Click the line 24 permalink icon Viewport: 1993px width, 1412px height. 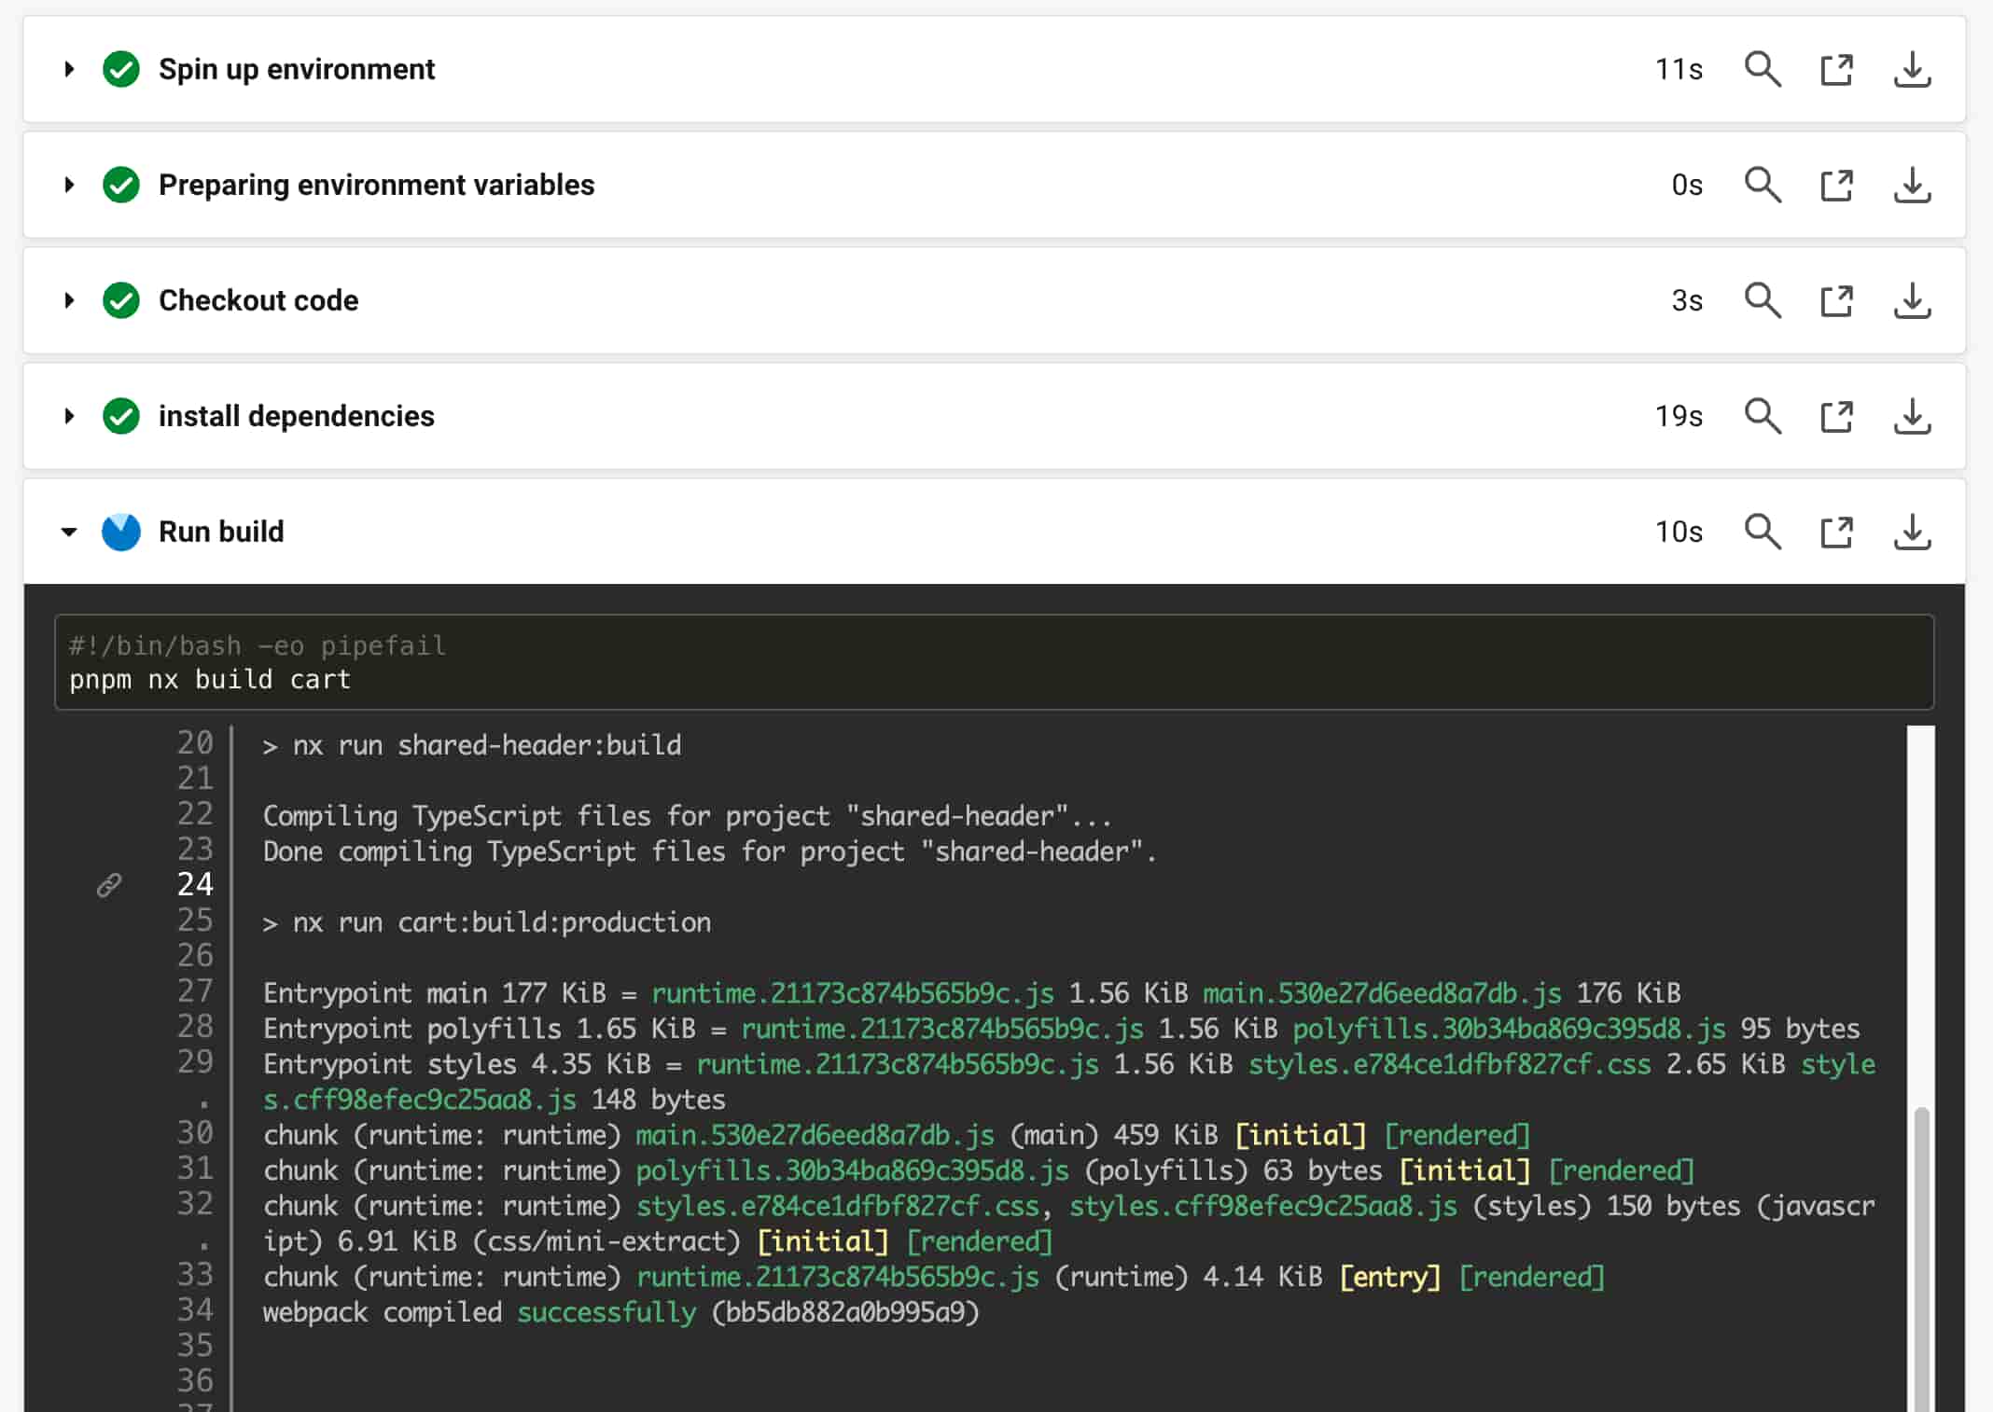[109, 885]
